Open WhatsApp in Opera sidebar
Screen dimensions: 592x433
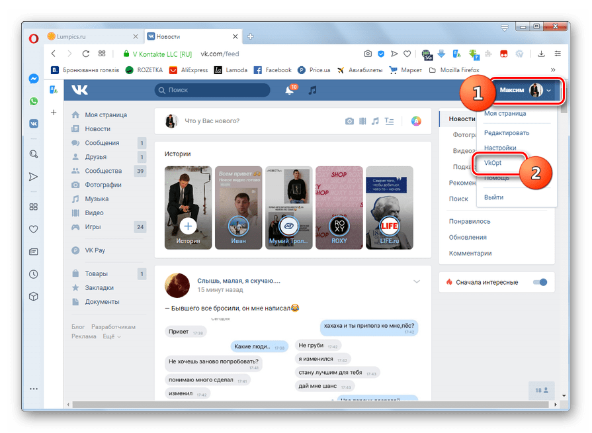(33, 101)
